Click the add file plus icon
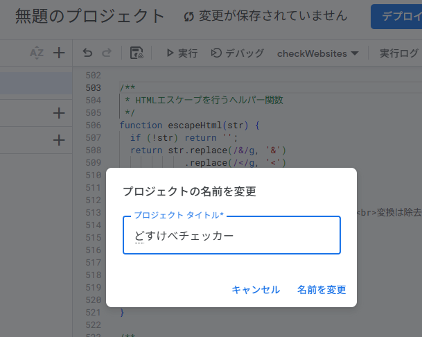Screen dimensions: 422x337 click(59, 53)
